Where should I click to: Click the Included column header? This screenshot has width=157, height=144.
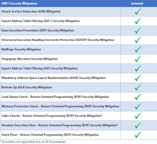[137, 3]
